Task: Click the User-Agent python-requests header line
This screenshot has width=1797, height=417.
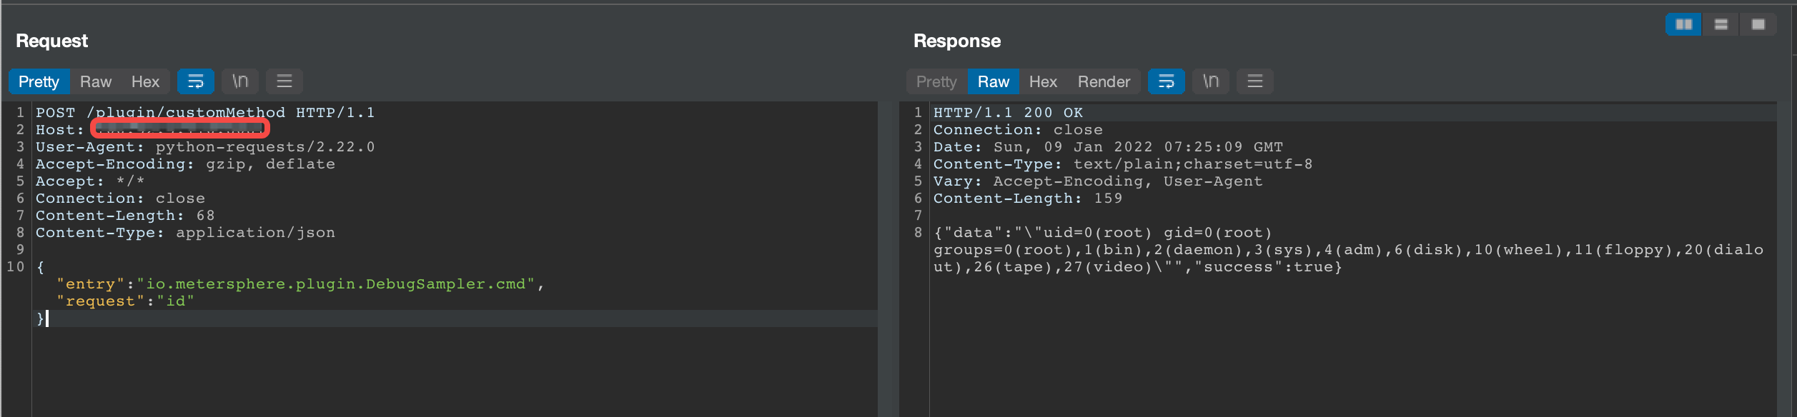Action: (x=205, y=147)
